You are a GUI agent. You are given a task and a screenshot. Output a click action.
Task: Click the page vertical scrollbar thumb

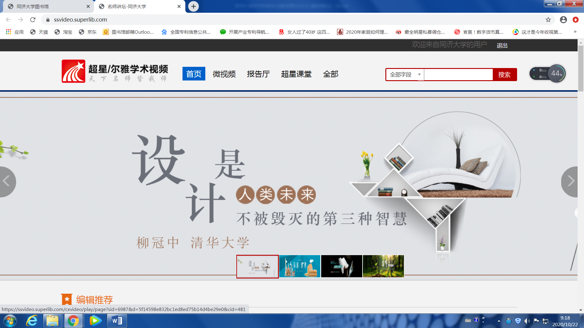pos(581,68)
